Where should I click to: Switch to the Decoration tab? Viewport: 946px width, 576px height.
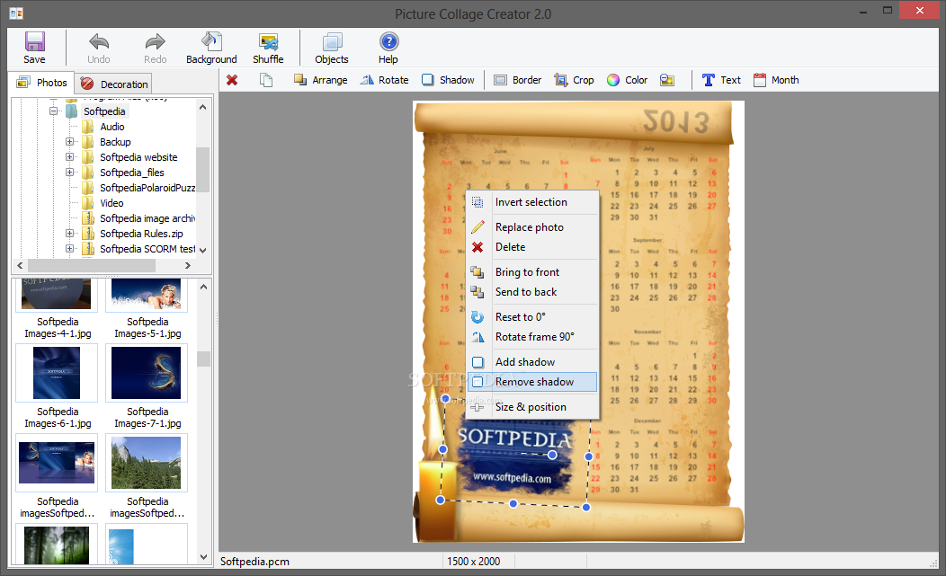tap(114, 84)
